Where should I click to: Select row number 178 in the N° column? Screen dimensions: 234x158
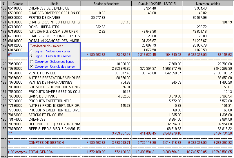pyautogui.click(x=4, y=64)
